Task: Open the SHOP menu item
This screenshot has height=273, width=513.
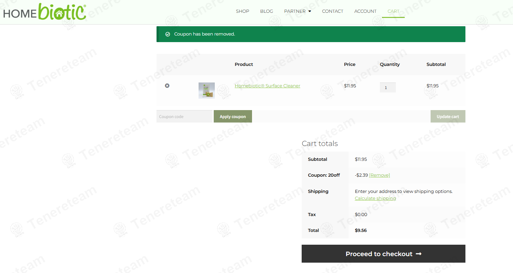Action: pyautogui.click(x=242, y=11)
